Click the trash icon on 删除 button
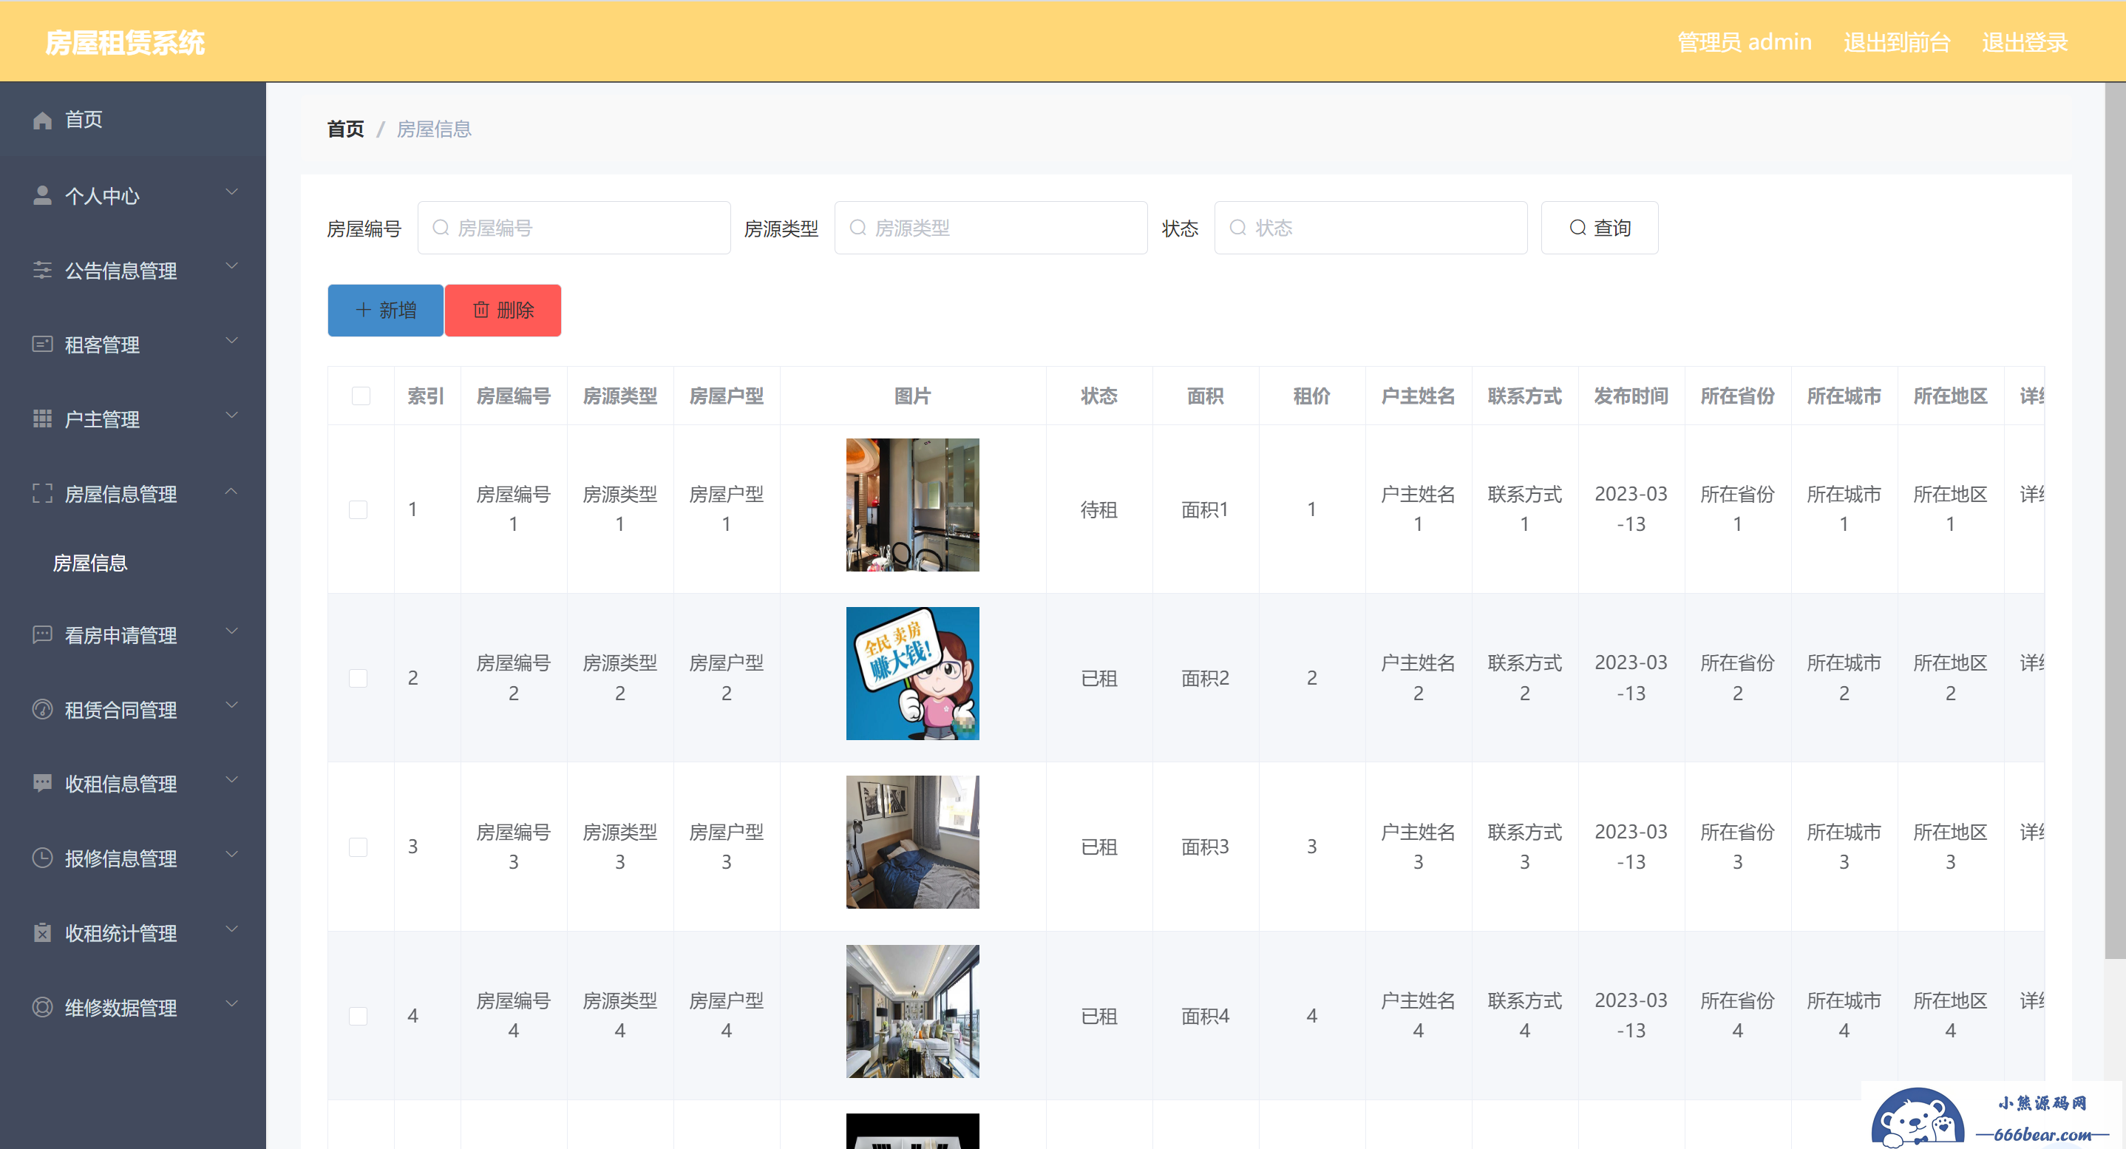 [480, 311]
